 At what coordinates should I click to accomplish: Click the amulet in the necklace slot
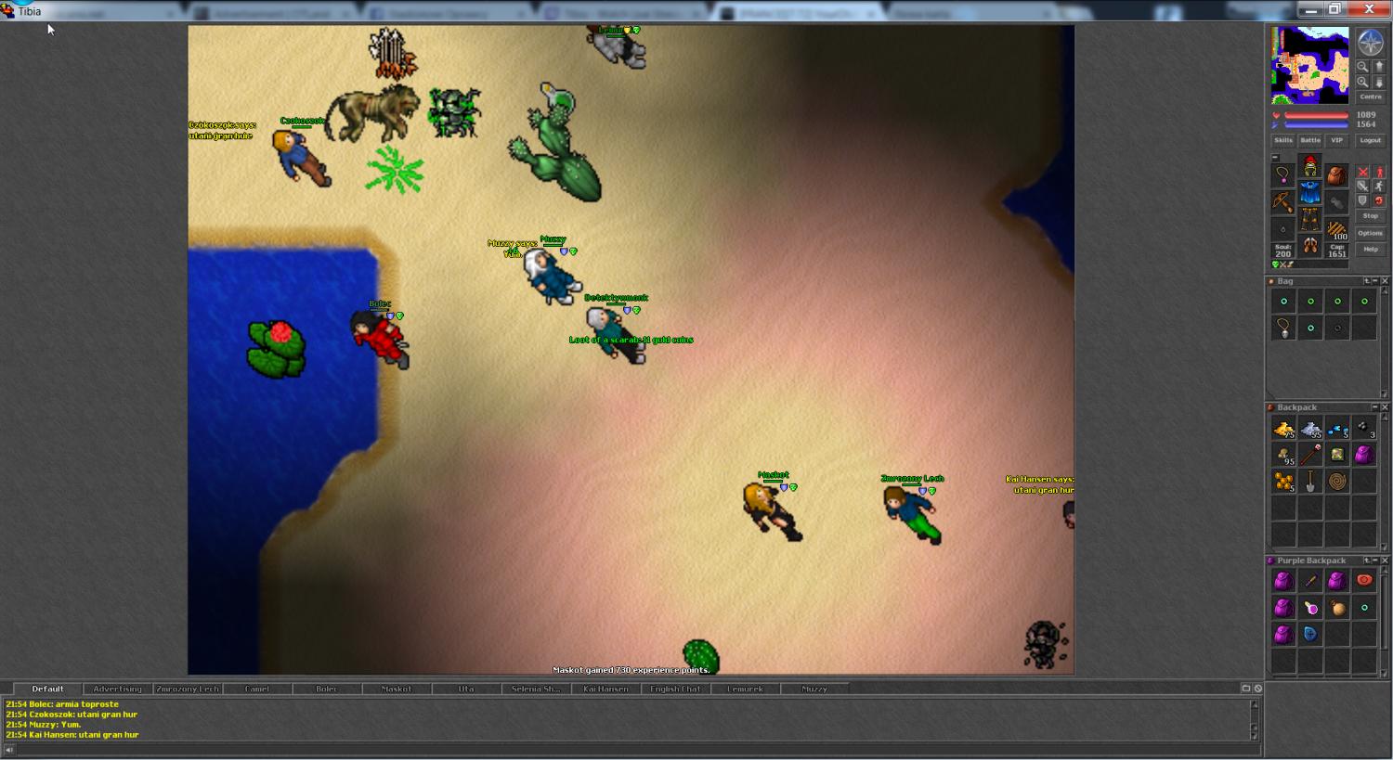1282,174
